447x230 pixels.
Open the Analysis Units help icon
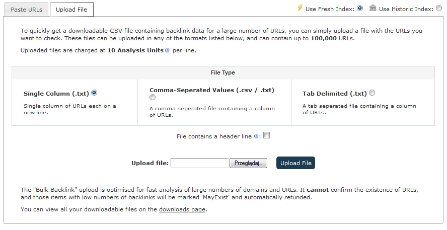click(167, 50)
